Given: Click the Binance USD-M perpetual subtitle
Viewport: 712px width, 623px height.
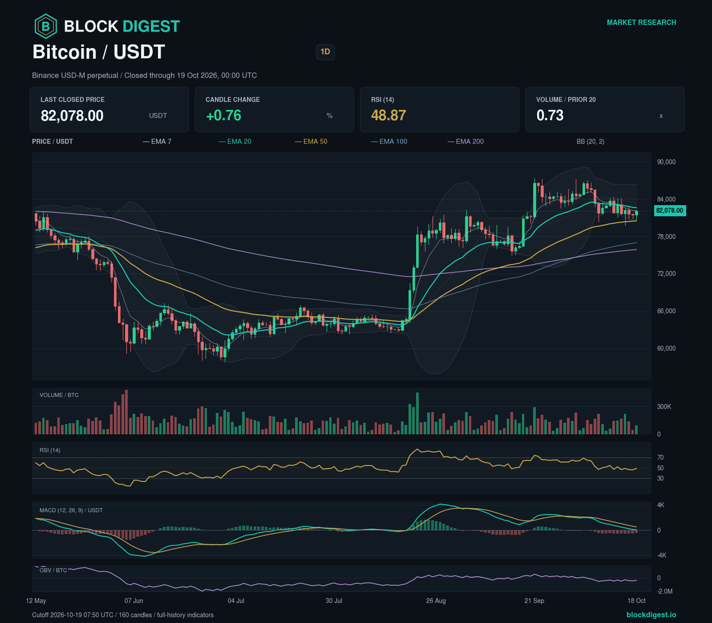Looking at the screenshot, I should tap(145, 76).
